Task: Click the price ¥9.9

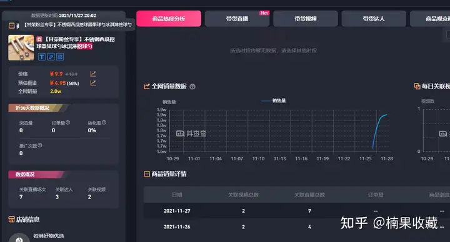Action: pyautogui.click(x=56, y=74)
